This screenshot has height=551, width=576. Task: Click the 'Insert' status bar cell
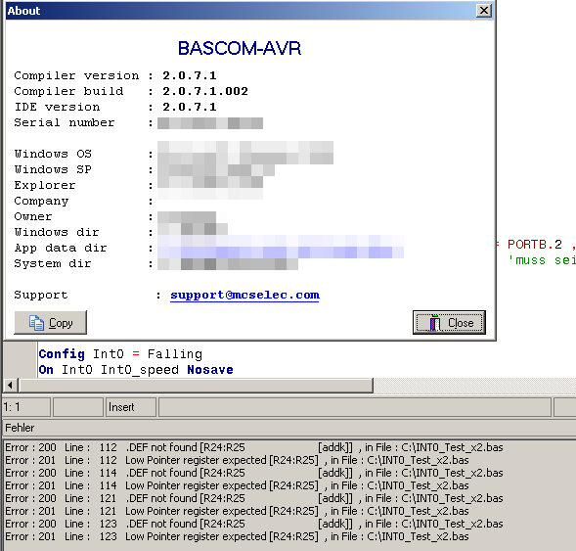(x=131, y=407)
